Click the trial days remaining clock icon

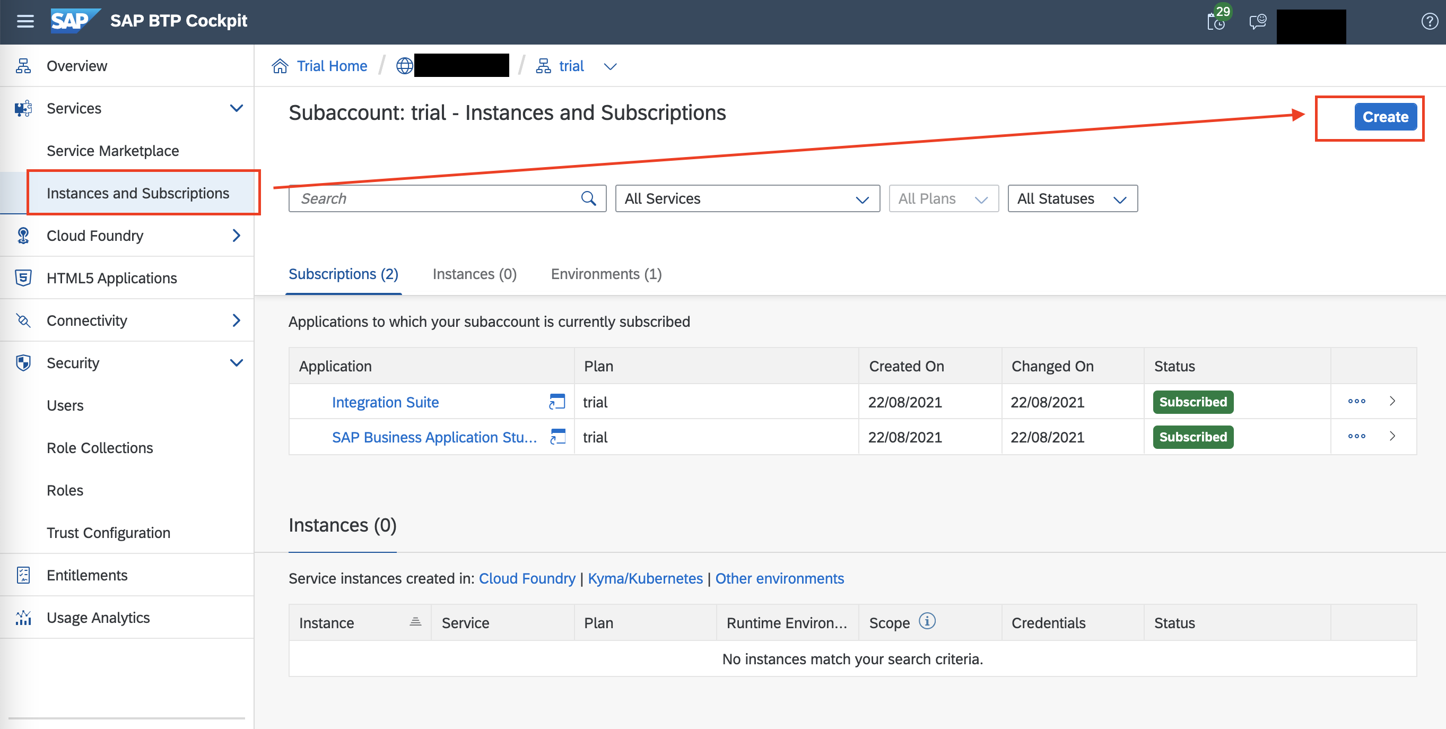pos(1215,22)
